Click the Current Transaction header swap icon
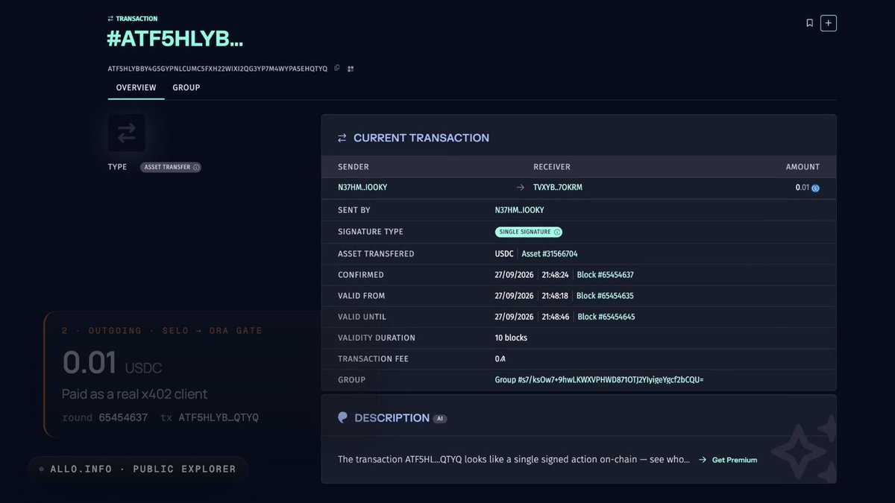Screen dimensions: 895x503 click(342, 138)
